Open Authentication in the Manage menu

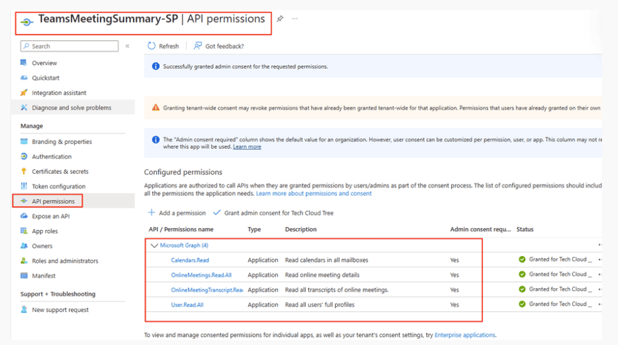coord(52,157)
